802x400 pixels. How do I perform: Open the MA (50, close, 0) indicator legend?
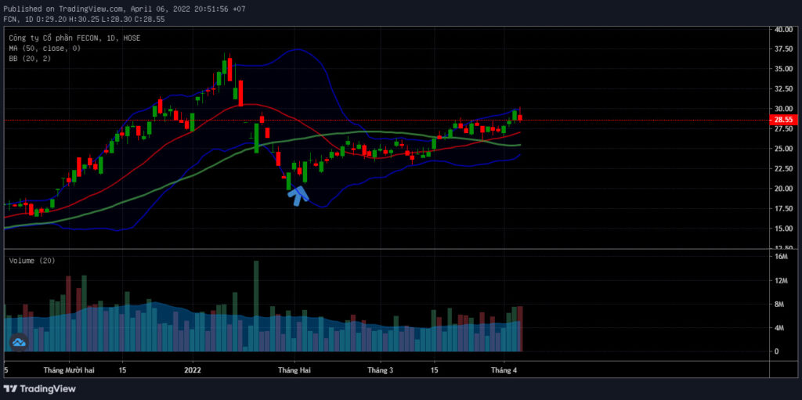click(x=45, y=48)
